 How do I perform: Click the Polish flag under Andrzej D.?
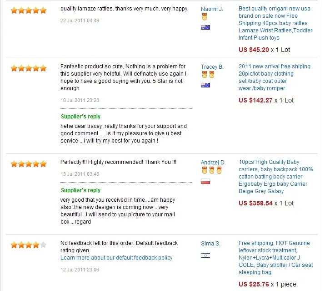[x=205, y=181]
